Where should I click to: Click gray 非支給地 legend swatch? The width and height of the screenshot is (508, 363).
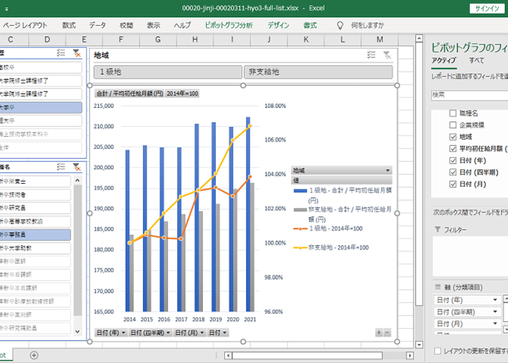tap(300, 210)
